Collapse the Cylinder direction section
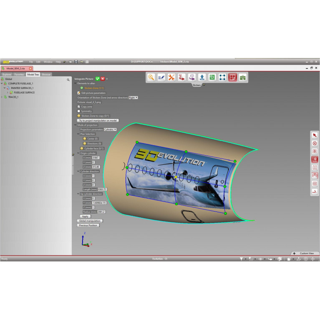Image resolution: width=320 pixels, height=320 pixels. point(78,171)
